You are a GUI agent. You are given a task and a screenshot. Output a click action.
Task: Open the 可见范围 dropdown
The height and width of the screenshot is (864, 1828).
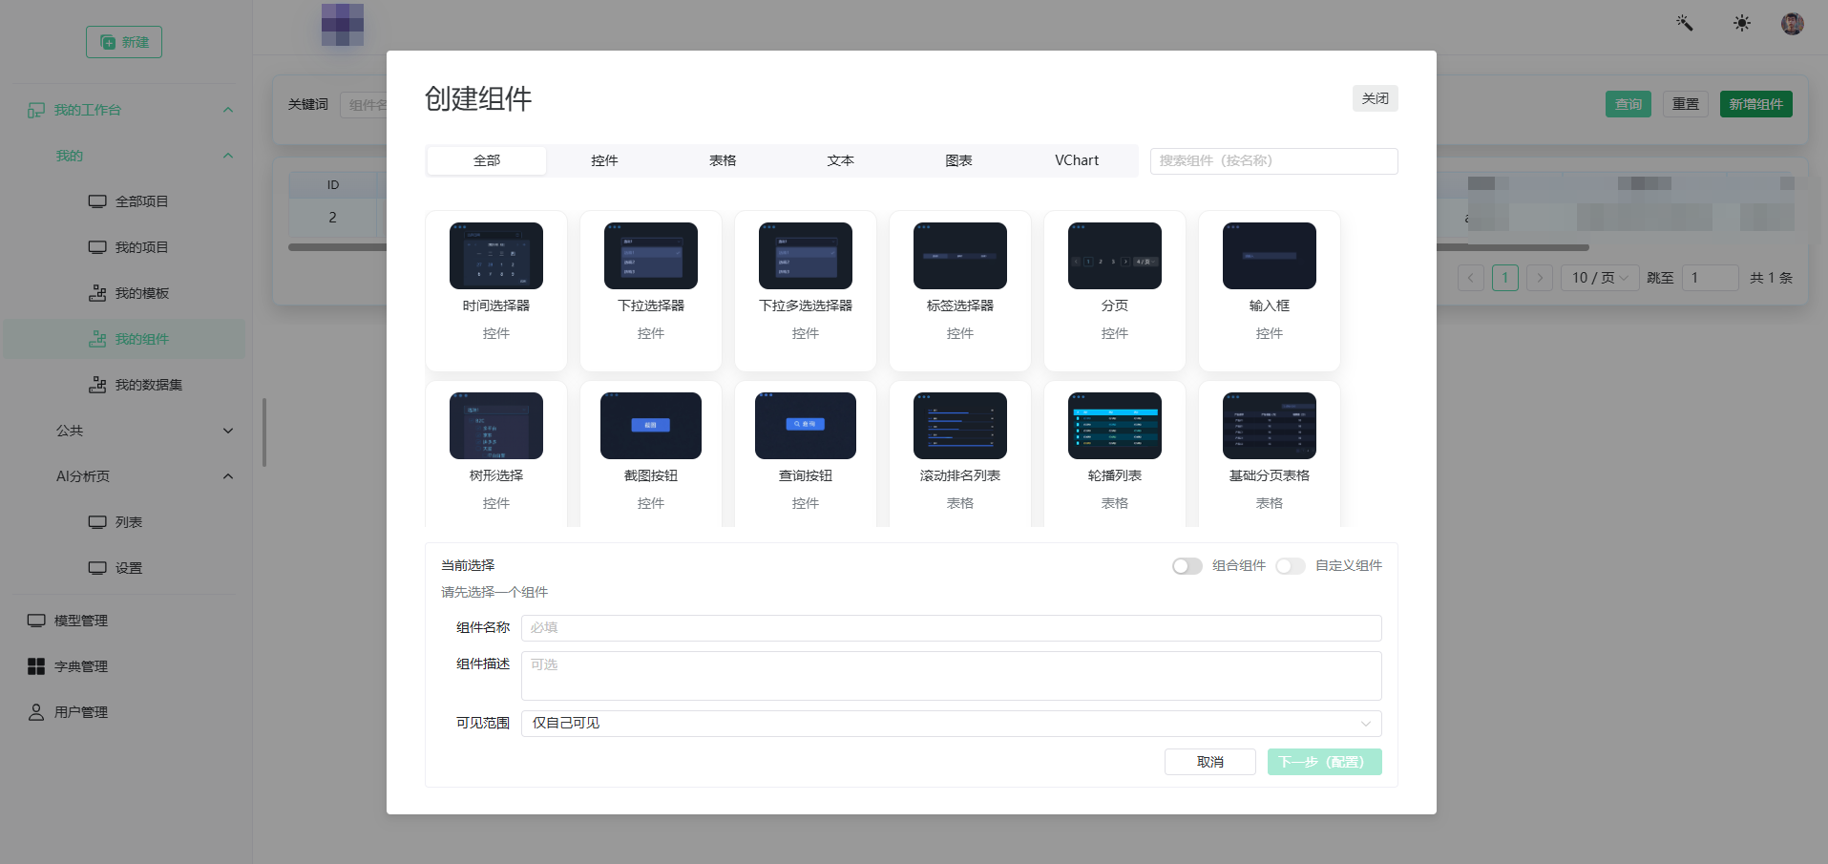pos(952,724)
